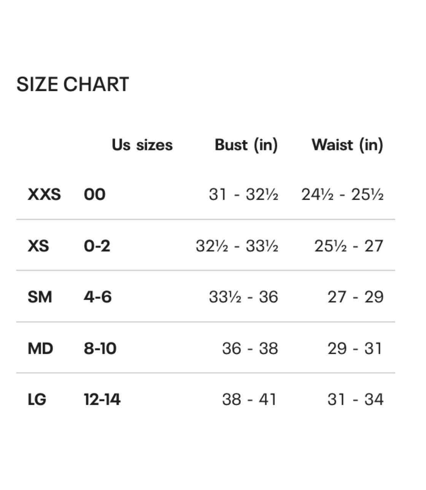Select the XS size row label
Screen dimensions: 426x490
(x=38, y=246)
